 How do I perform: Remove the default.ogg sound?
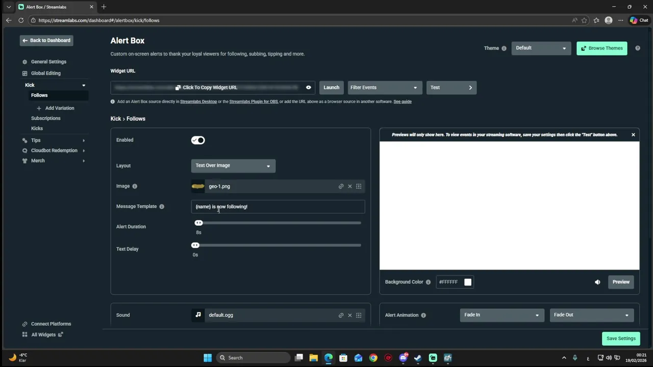350,315
